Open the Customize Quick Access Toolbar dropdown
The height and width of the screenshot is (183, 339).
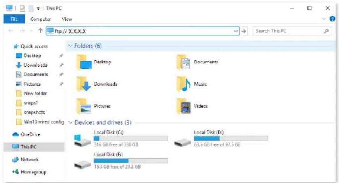pyautogui.click(x=38, y=9)
